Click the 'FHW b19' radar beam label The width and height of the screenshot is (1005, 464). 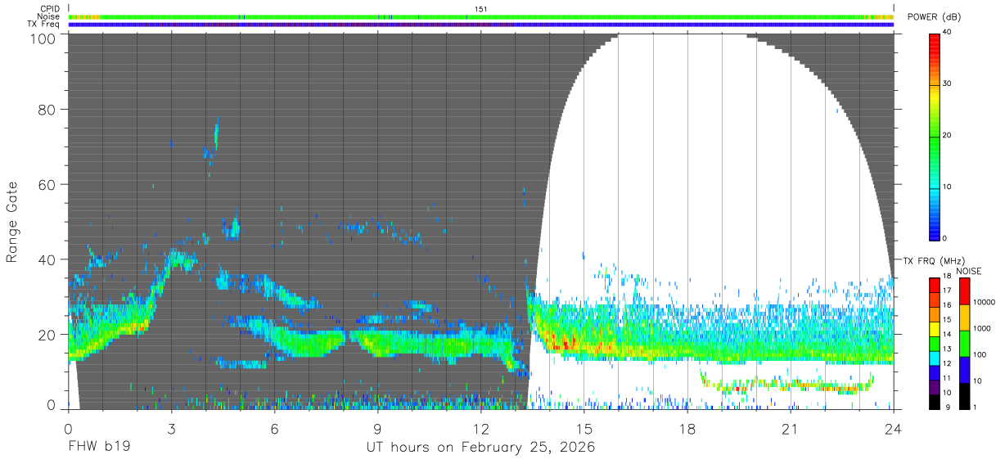click(x=99, y=448)
